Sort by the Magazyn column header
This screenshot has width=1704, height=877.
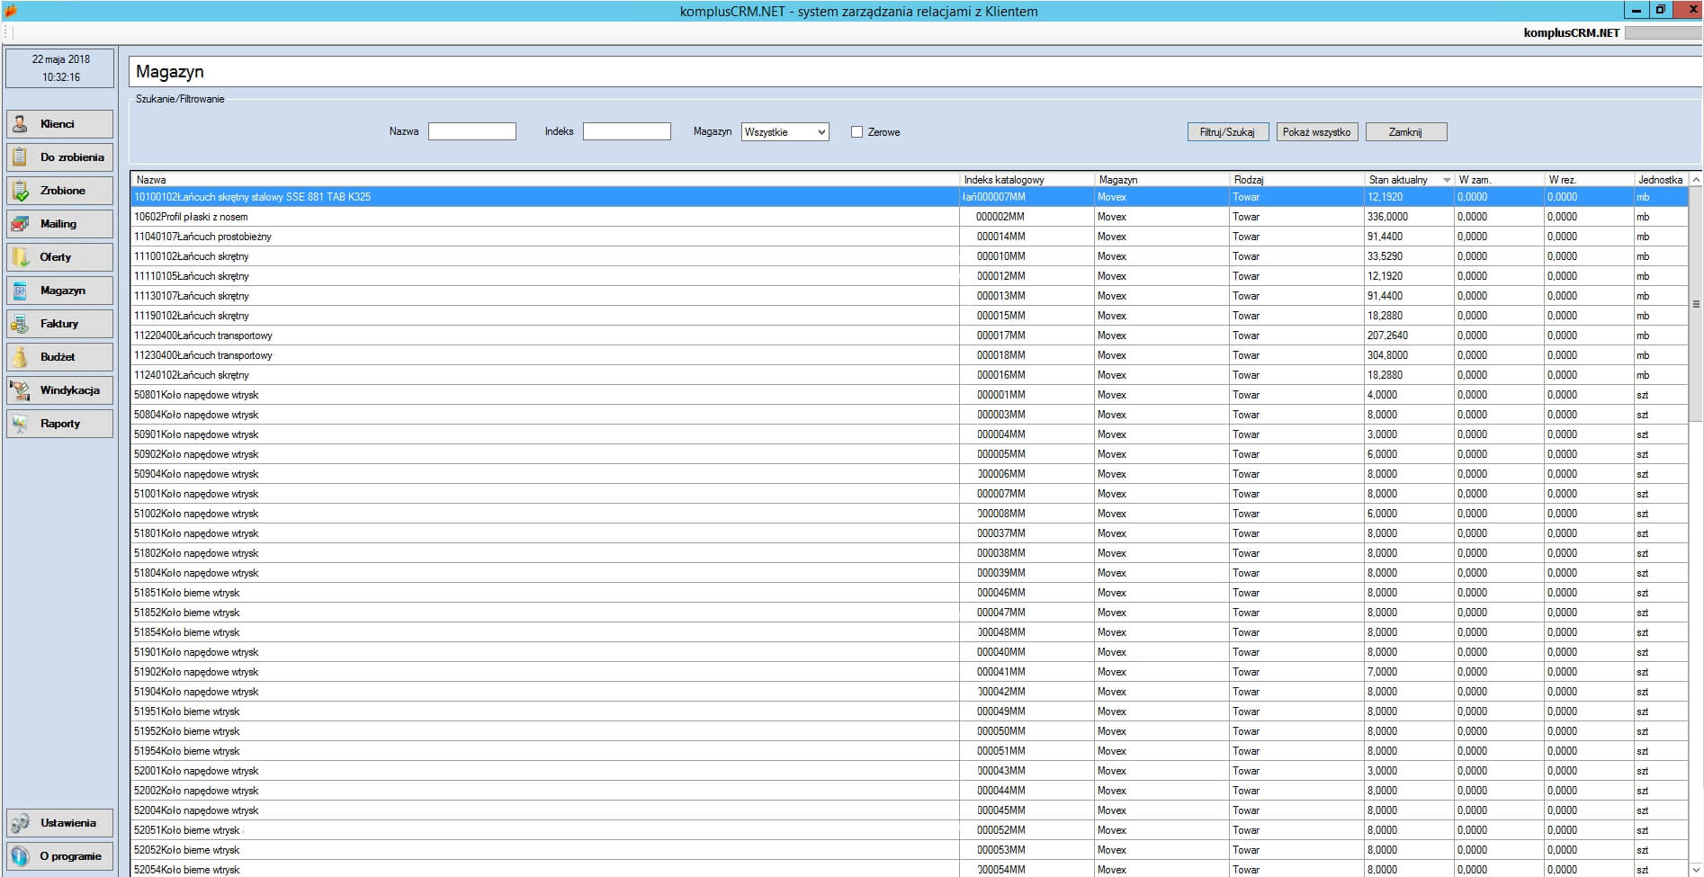1161,180
